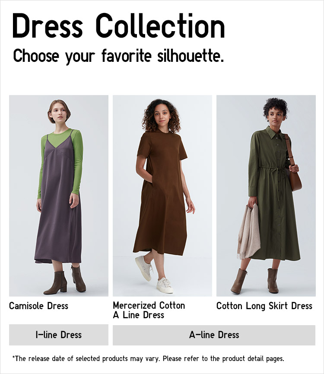
Task: Click the 'Choose your favorite silhouette' subtitle
Action: (x=118, y=56)
